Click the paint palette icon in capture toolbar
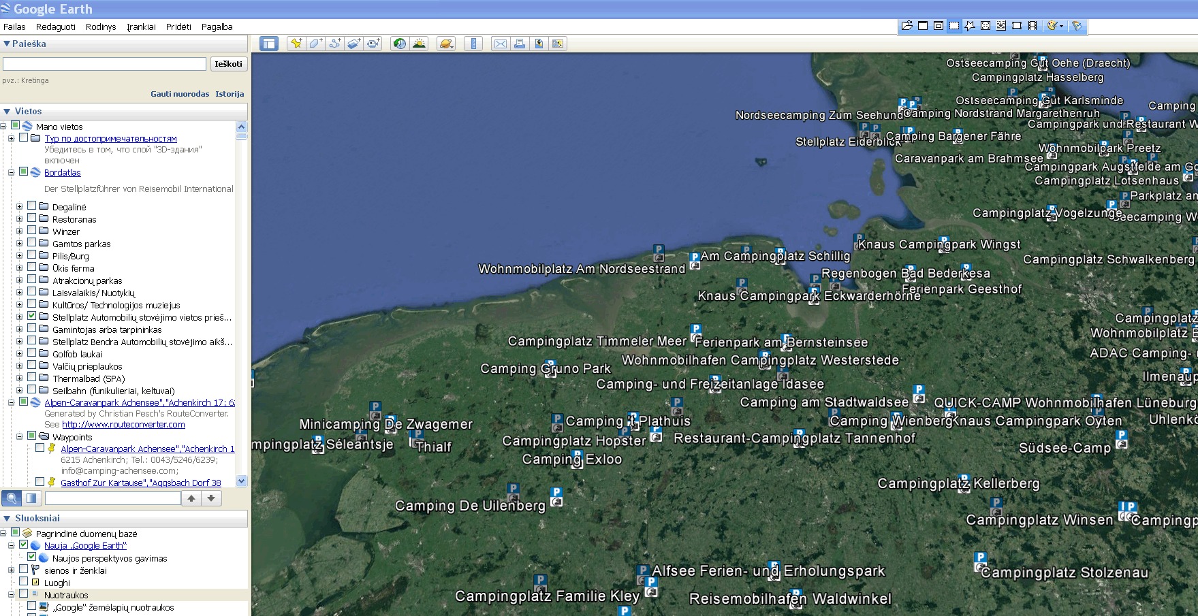This screenshot has height=616, width=1198. pyautogui.click(x=1052, y=26)
